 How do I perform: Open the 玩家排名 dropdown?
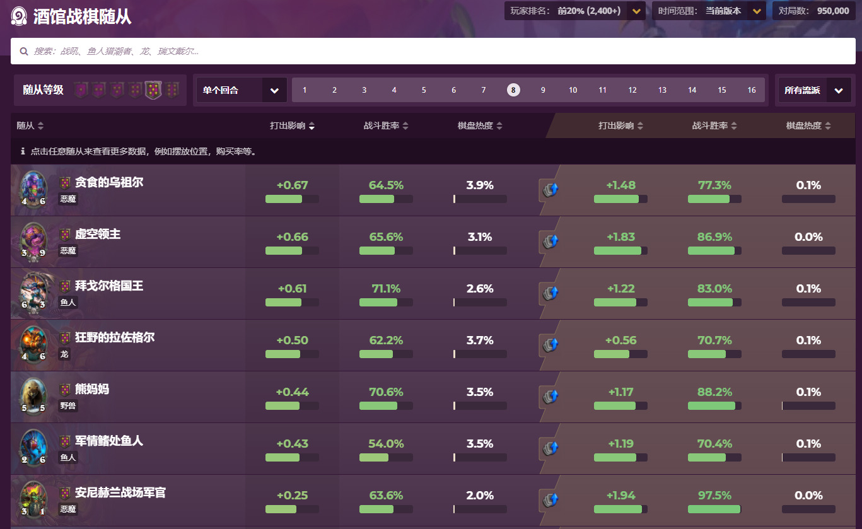[636, 11]
